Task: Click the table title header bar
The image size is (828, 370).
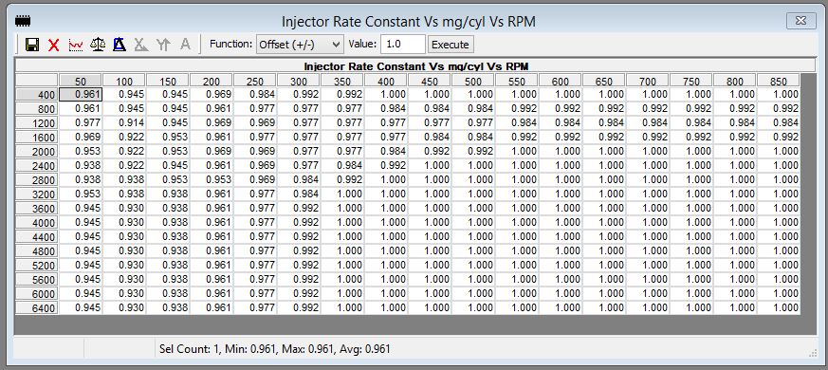Action: [x=416, y=66]
